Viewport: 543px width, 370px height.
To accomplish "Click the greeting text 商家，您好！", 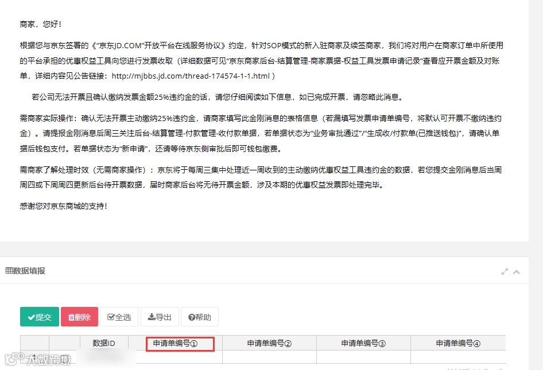I will click(41, 24).
